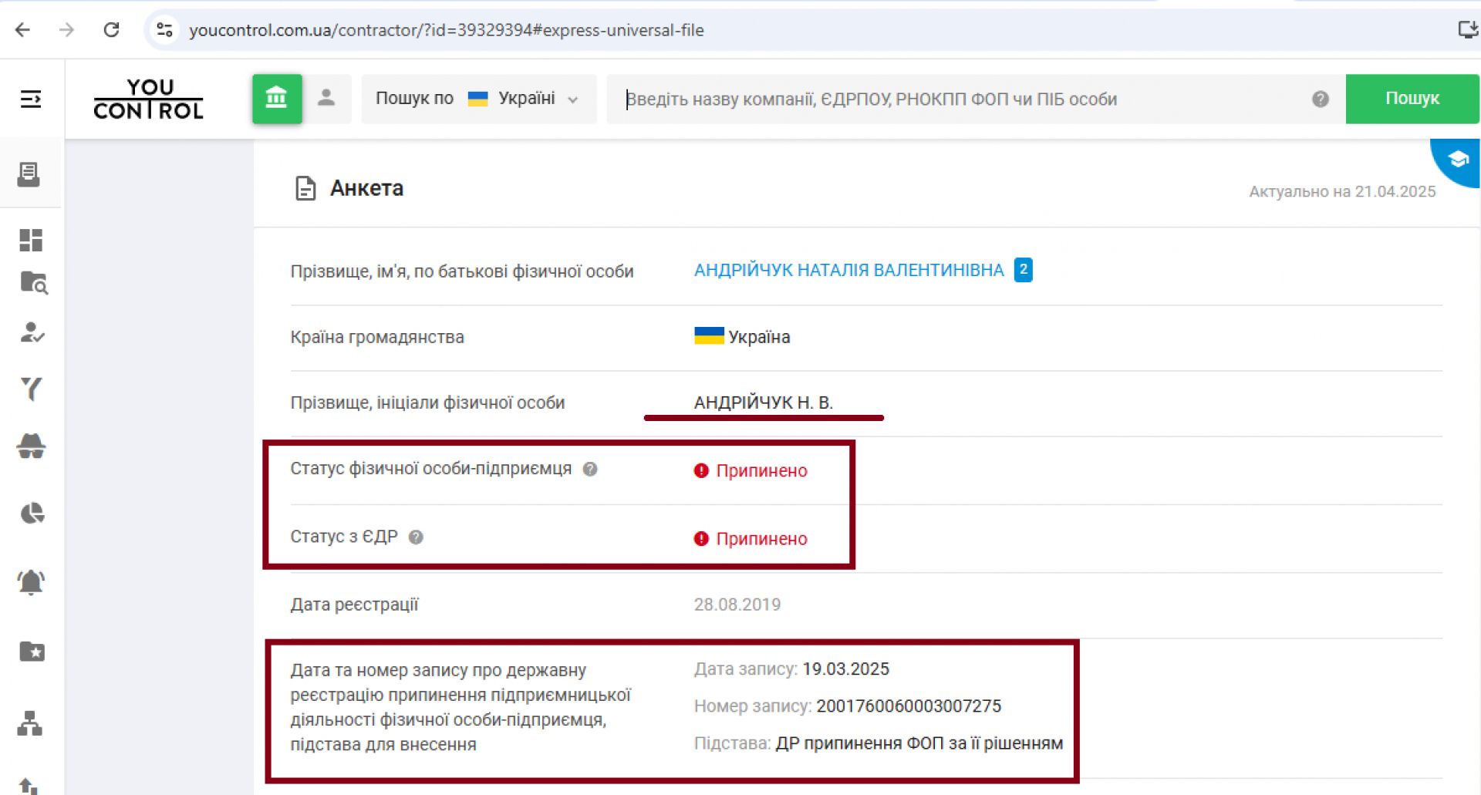
Task: Click the browser back arrow
Action: (23, 30)
